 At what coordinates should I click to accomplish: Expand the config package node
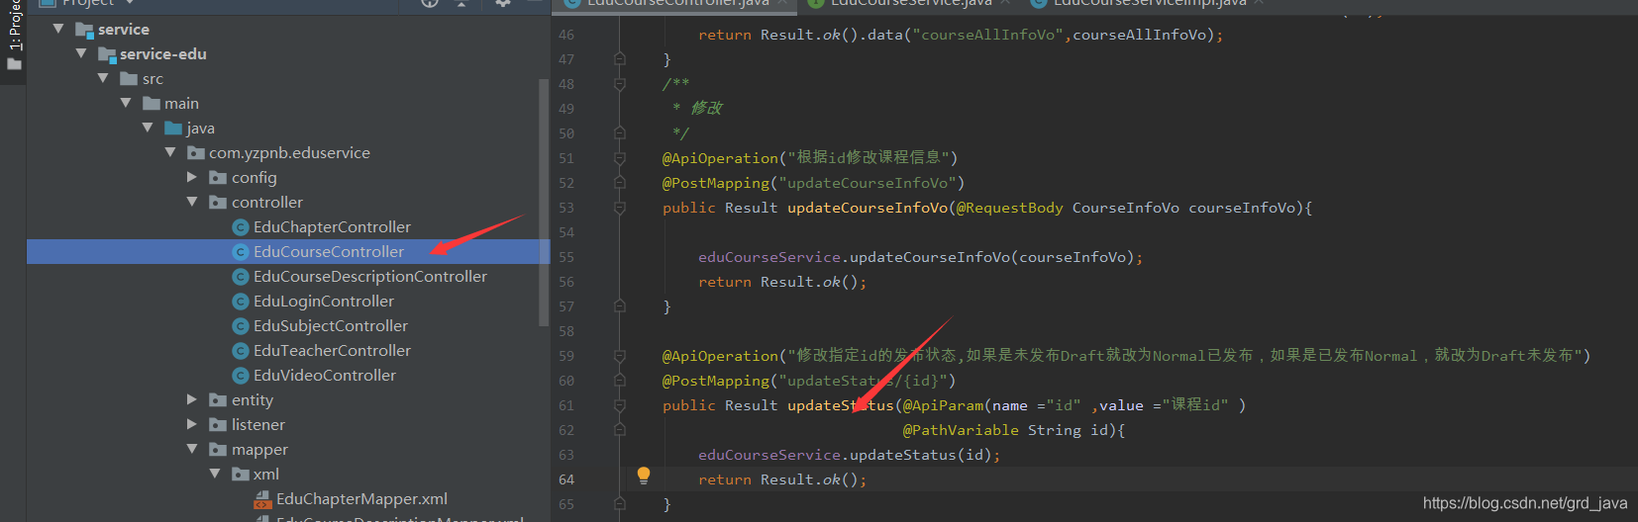(192, 178)
